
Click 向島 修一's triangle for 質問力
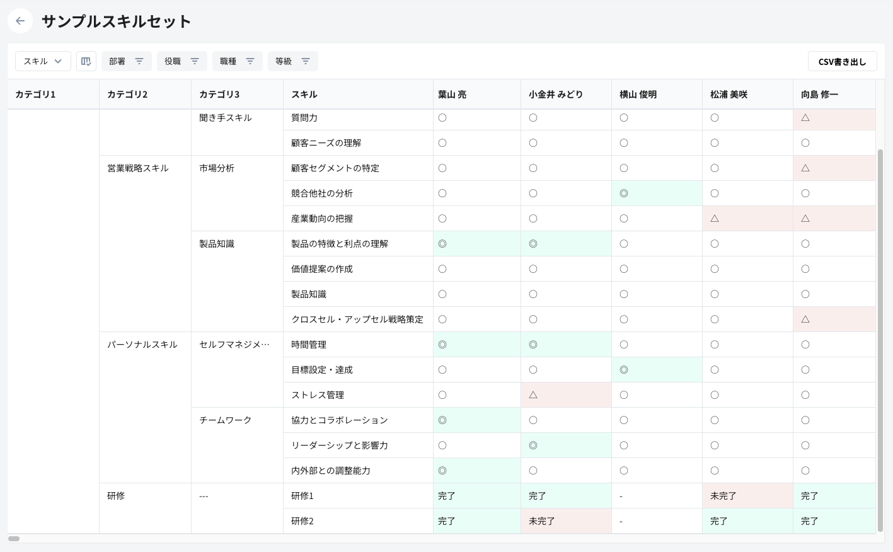point(805,118)
